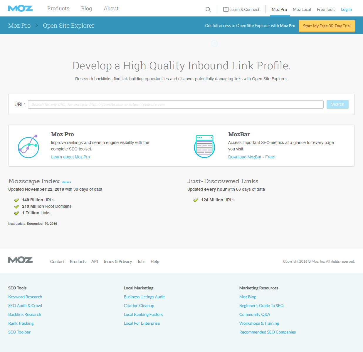Open Help footer link

click(155, 262)
